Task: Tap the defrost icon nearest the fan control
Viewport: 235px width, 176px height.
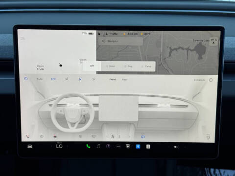Action: (x=94, y=136)
